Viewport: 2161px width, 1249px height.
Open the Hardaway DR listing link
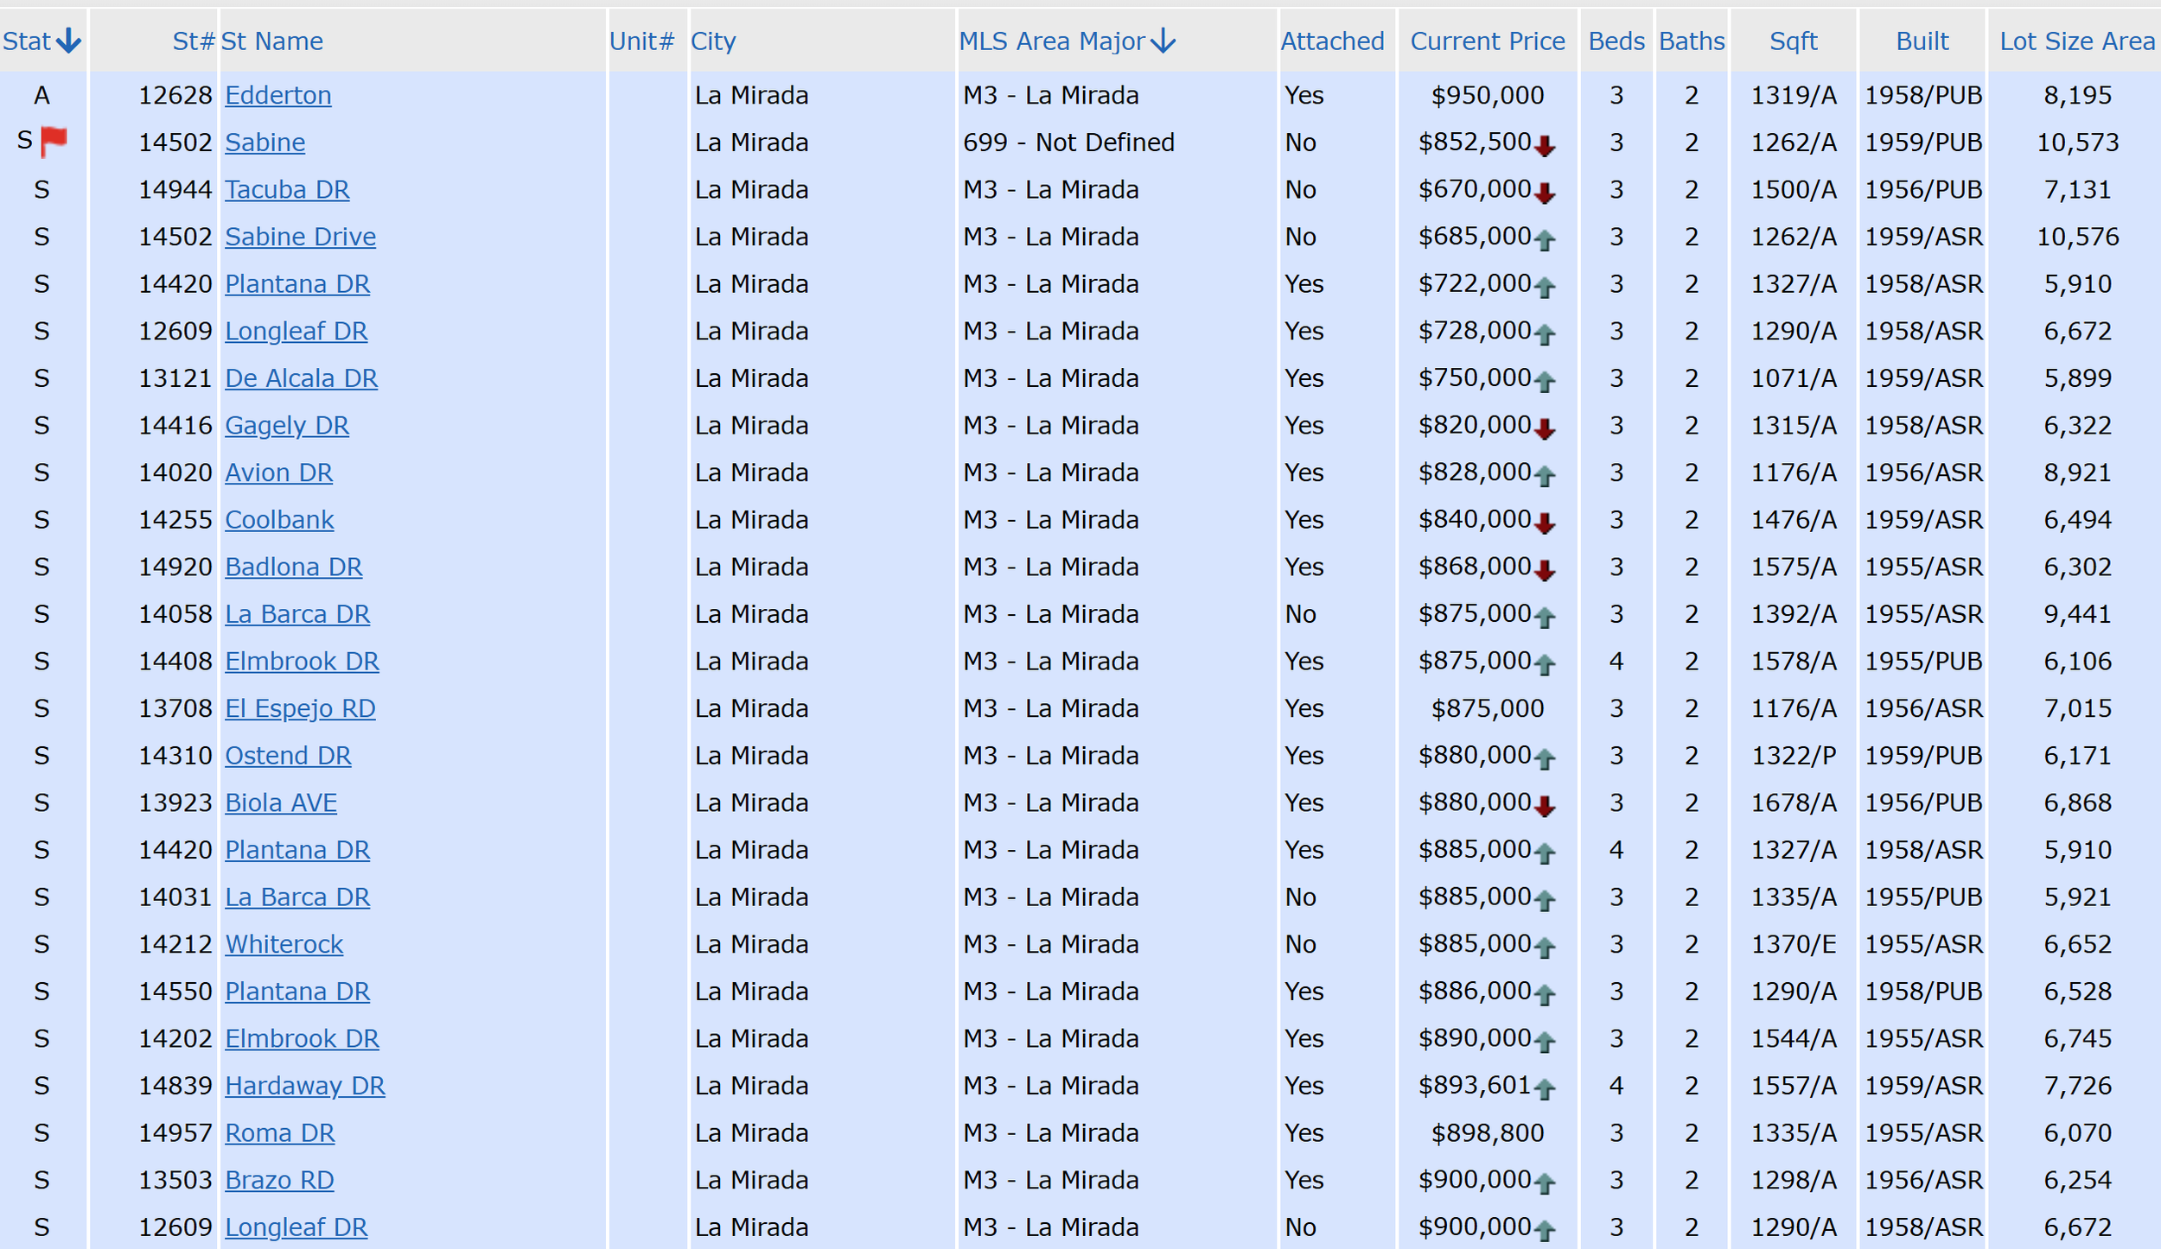coord(304,1085)
